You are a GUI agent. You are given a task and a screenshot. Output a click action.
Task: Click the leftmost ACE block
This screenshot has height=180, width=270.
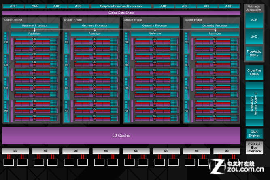click(x=13, y=6)
